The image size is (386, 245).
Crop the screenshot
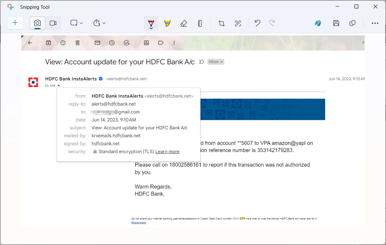tap(221, 23)
